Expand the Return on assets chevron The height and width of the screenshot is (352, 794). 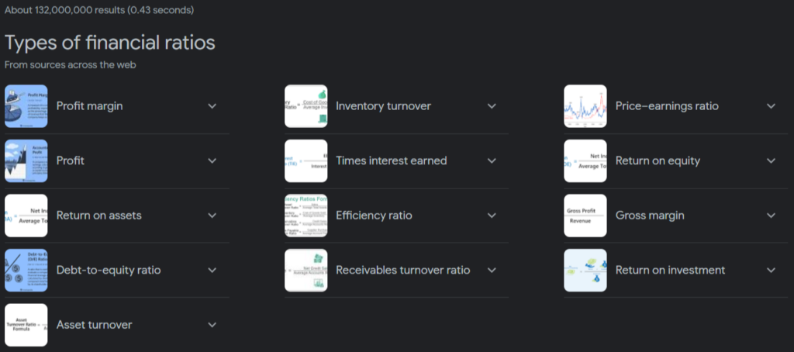point(212,216)
